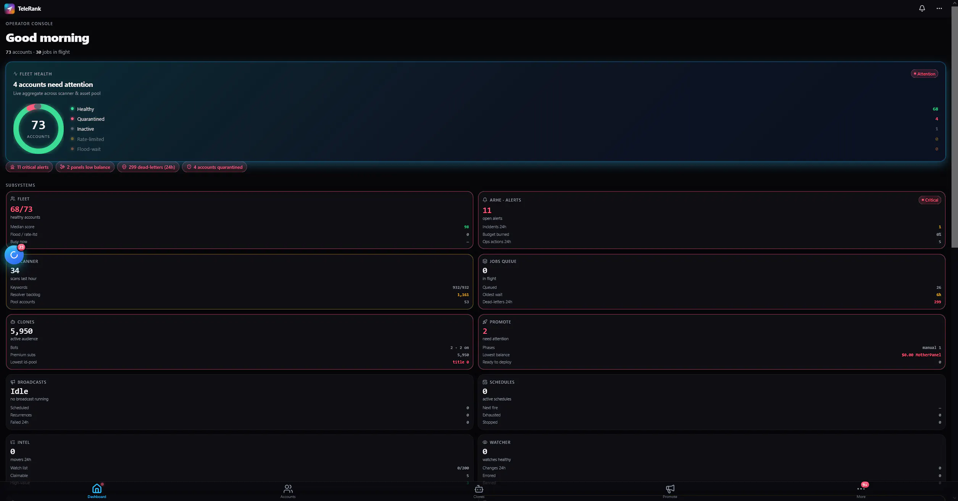Click the 73 accounts donut chart
This screenshot has width=958, height=501.
click(38, 129)
